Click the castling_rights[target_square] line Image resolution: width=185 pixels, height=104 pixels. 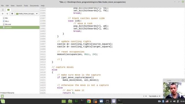[x=85, y=47]
